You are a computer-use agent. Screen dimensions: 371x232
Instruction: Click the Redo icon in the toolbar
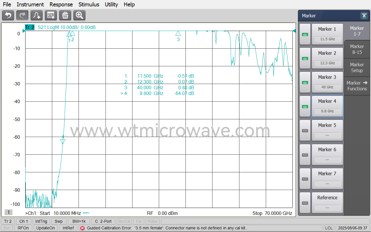click(x=22, y=15)
